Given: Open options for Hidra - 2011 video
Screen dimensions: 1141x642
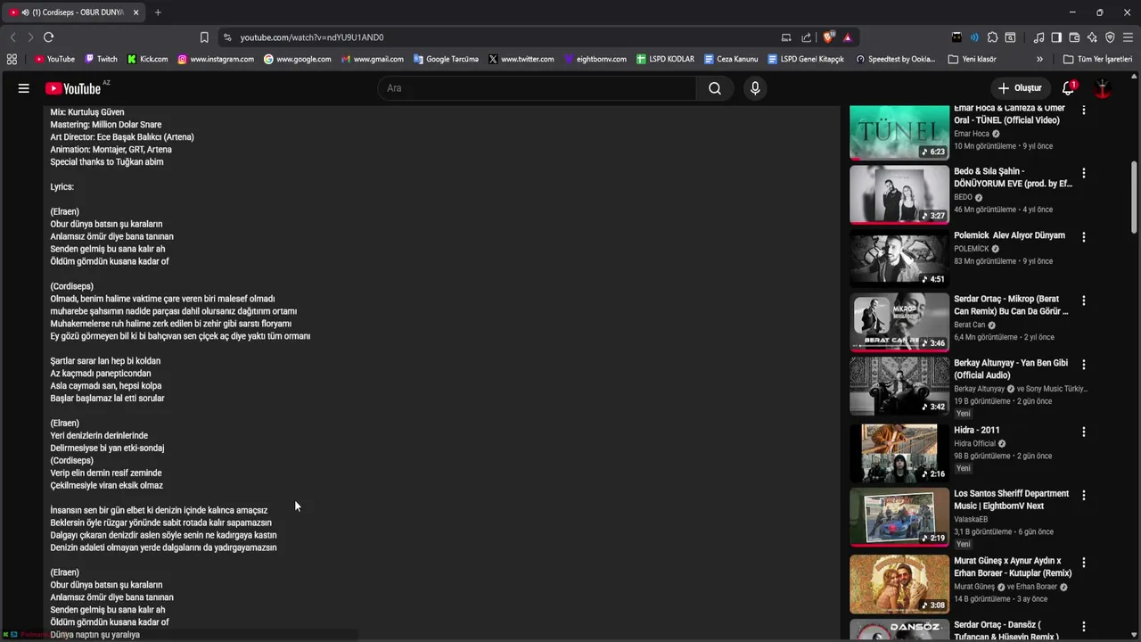Looking at the screenshot, I should [1084, 432].
